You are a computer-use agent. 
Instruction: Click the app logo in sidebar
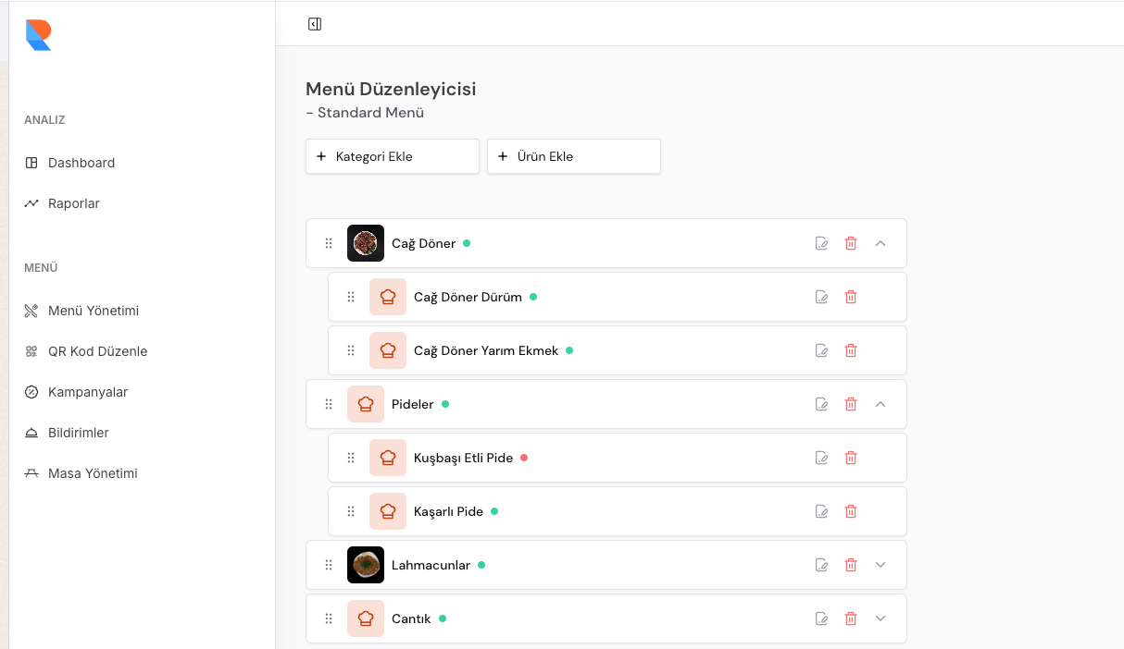39,34
